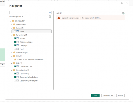133x103 pixels.
Task: Click the search magnifier icon
Action: click(x=50, y=13)
